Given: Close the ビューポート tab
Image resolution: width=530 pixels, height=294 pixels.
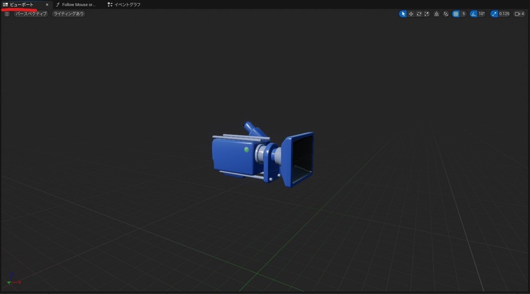Looking at the screenshot, I should [47, 4].
